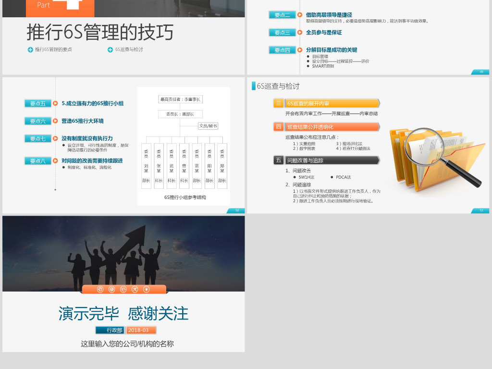Click the plus icon beside 6S巡查与检讨

111,49
